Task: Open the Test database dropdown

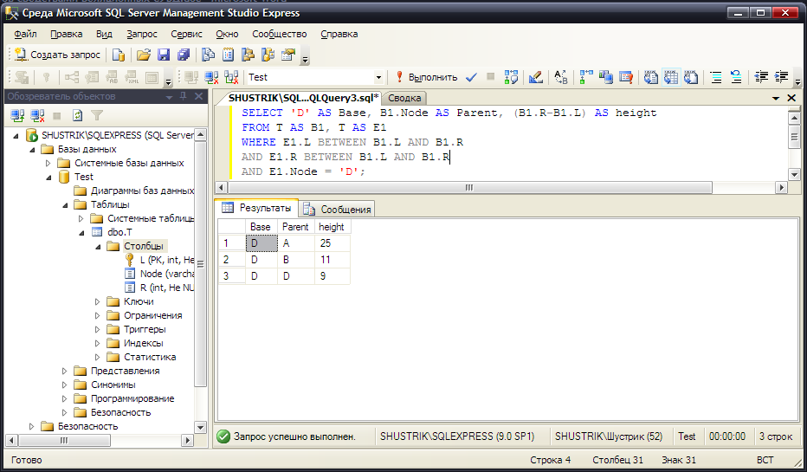Action: pyautogui.click(x=378, y=77)
